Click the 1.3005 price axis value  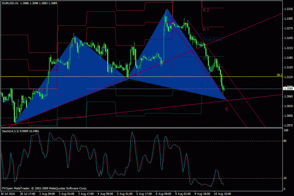[288, 116]
